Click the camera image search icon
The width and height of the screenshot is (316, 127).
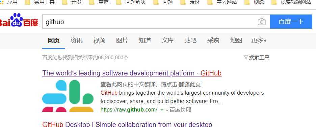click(x=262, y=22)
